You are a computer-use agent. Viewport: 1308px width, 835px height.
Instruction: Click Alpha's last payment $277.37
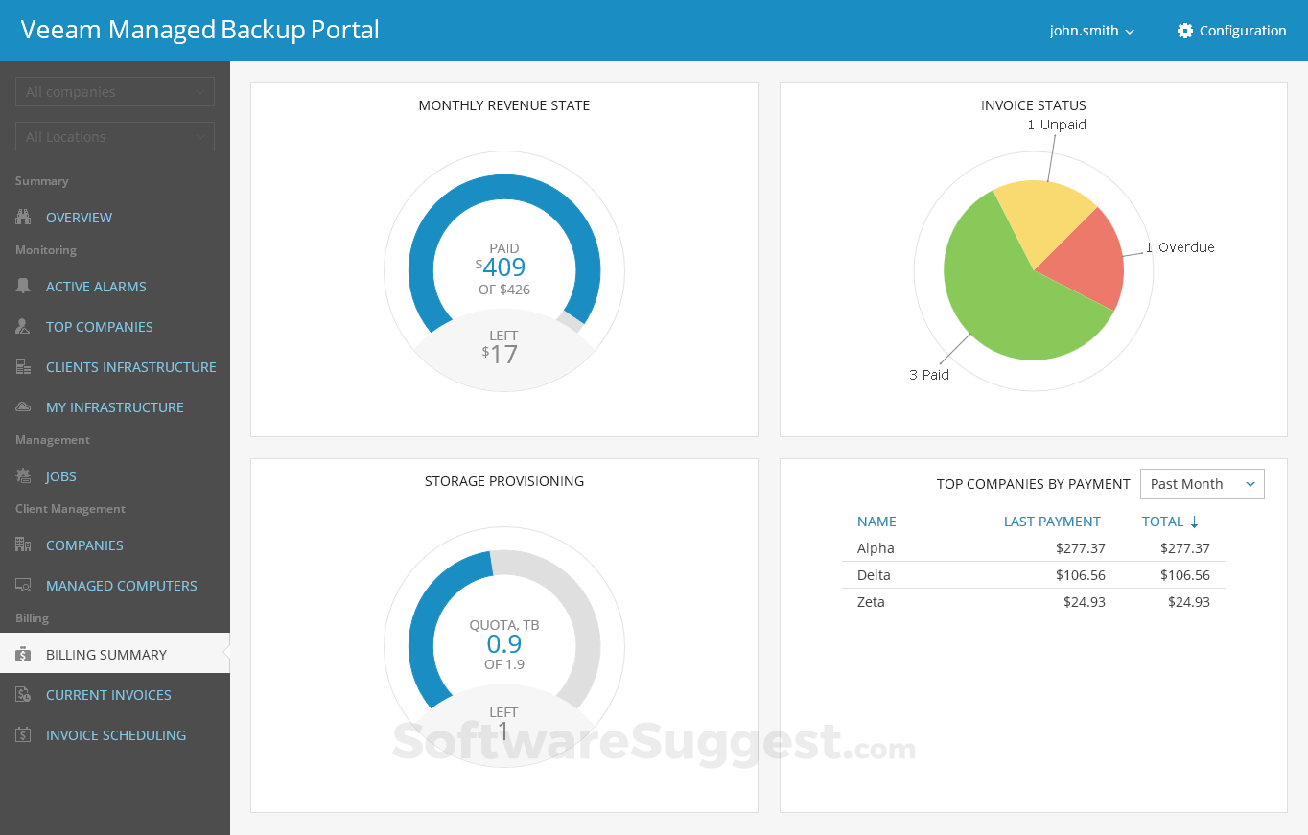(1081, 548)
